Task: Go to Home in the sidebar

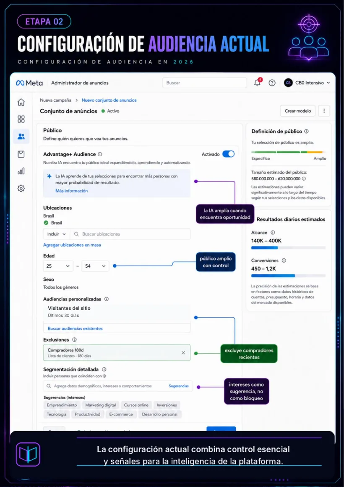Action: 21,102
